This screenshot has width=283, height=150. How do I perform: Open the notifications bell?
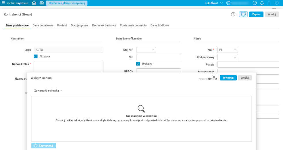262,3
